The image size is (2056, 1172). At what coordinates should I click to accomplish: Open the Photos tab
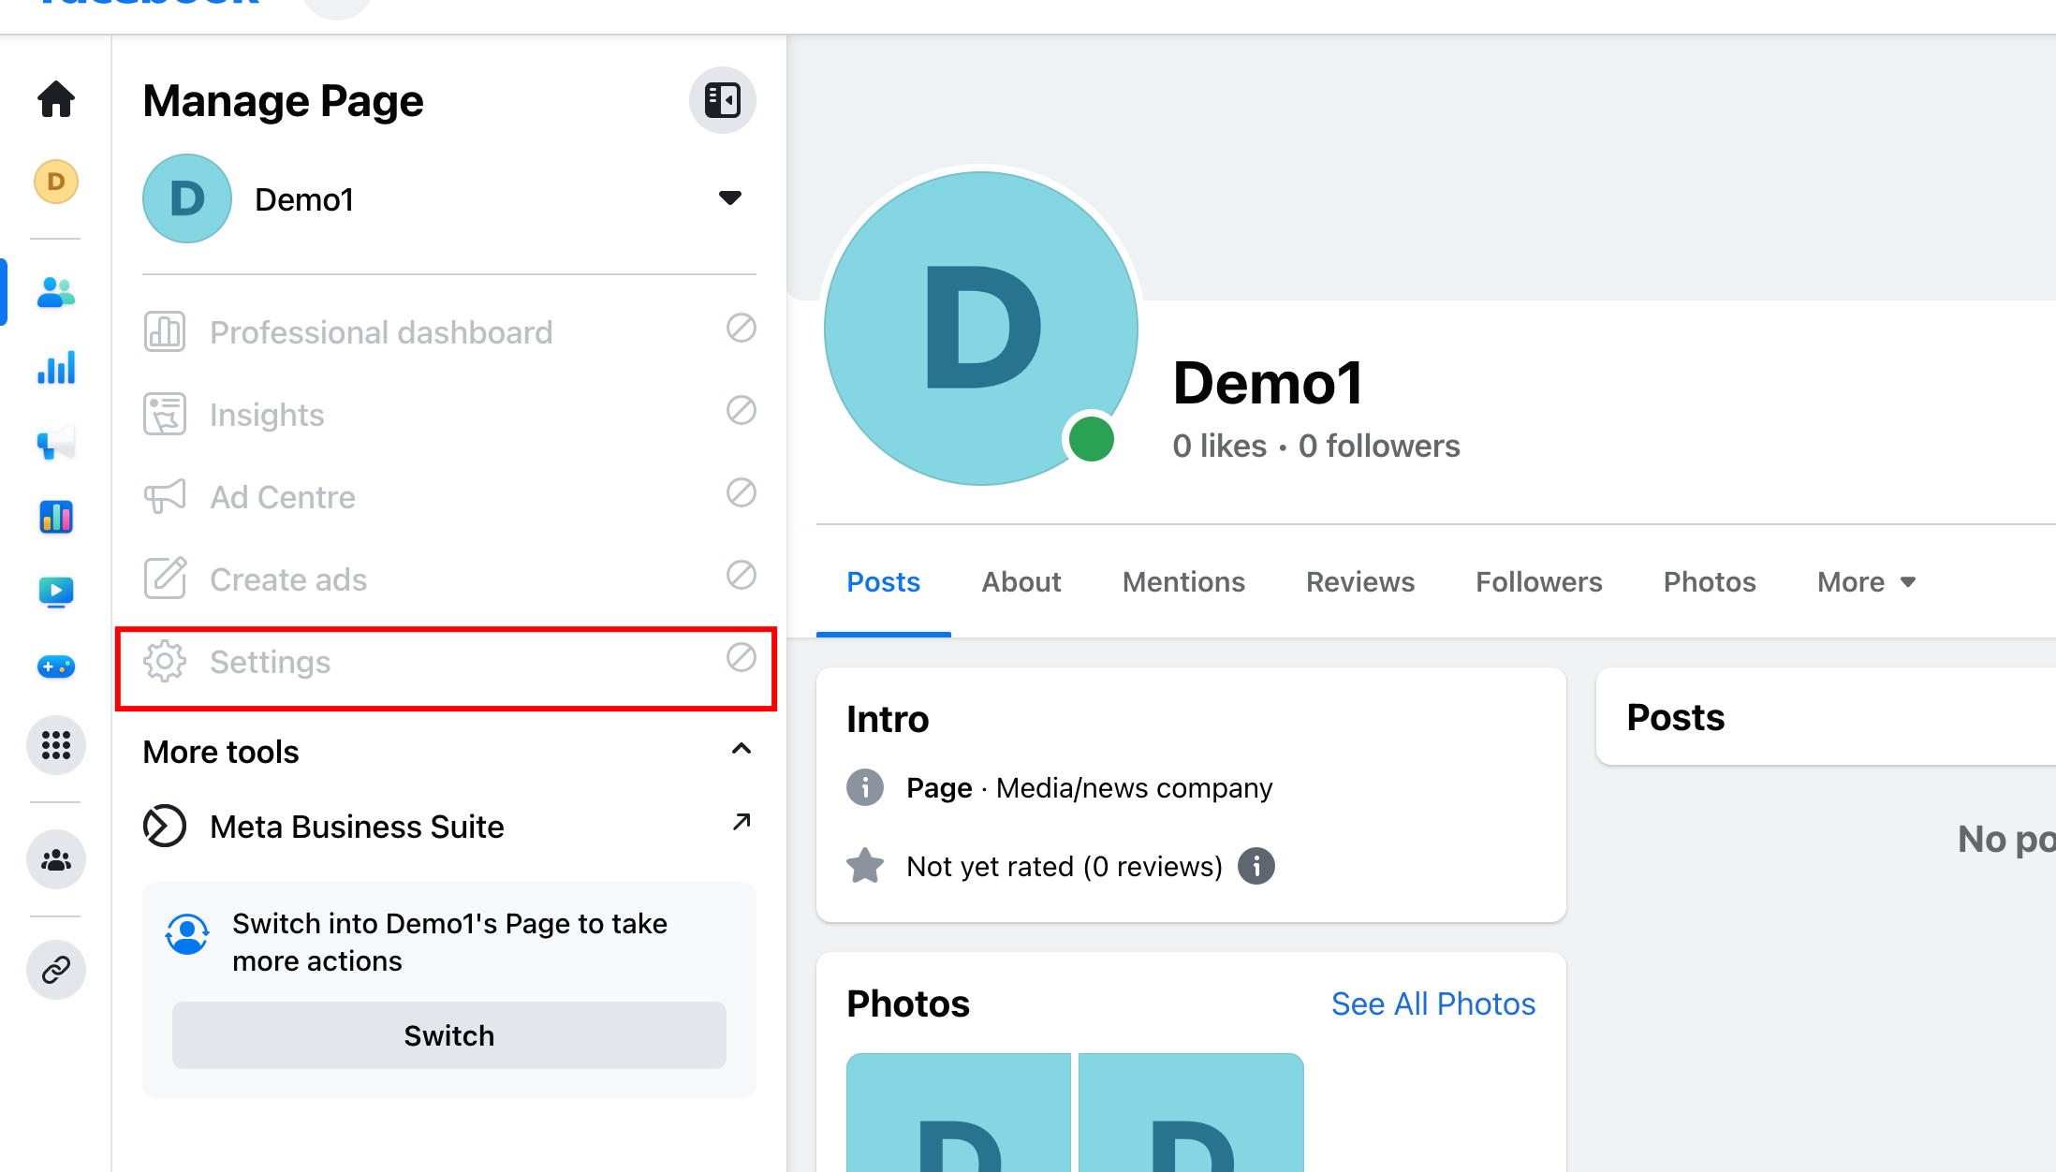tap(1710, 582)
